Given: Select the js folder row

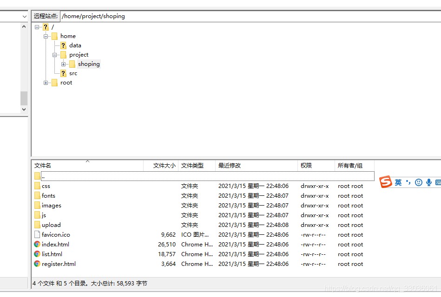Looking at the screenshot, I should (204, 215).
